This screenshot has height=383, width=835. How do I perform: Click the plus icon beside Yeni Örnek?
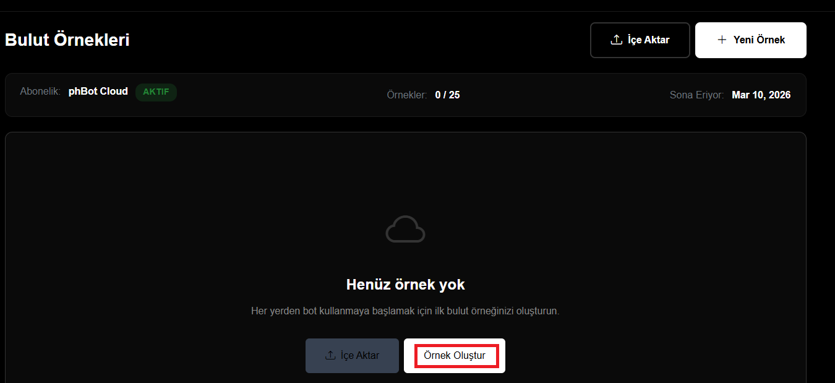point(721,40)
